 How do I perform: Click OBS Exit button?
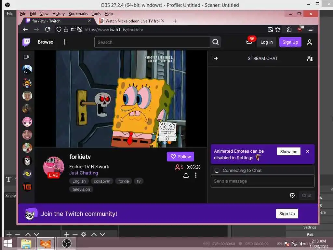310,235
